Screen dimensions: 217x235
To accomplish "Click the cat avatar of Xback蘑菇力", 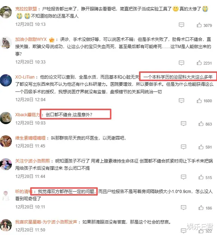I will pos(6,118).
